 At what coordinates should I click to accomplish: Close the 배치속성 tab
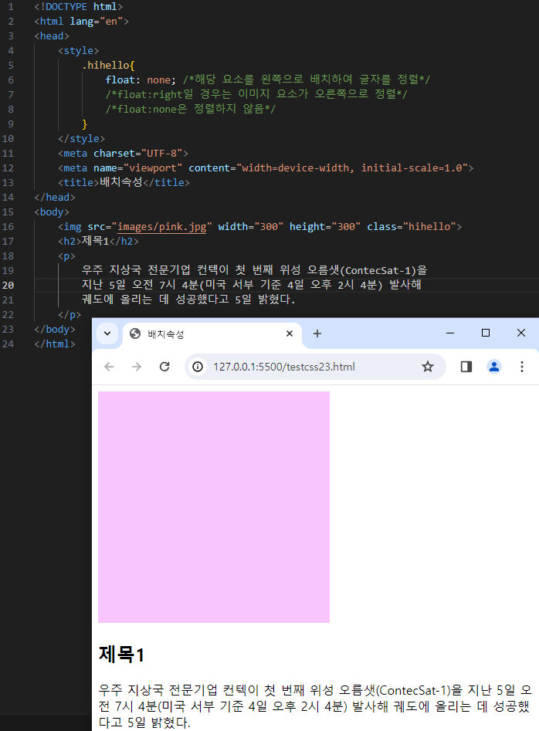coord(290,333)
